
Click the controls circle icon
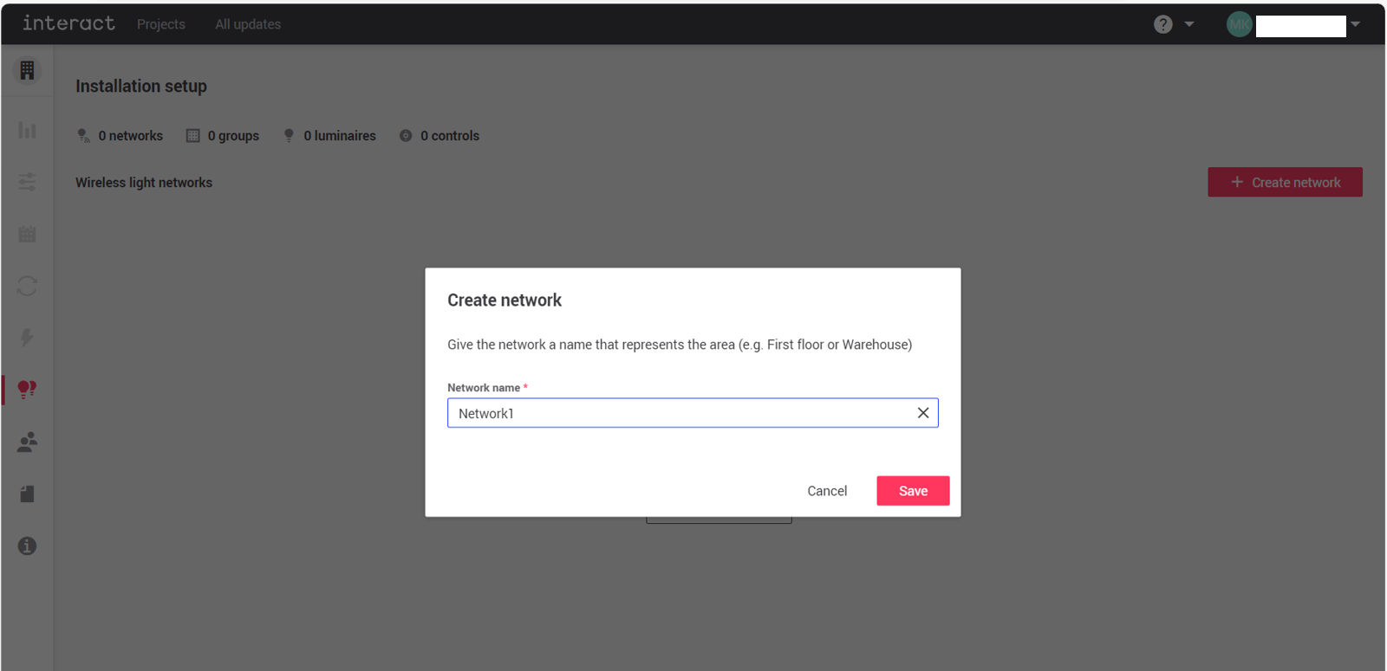tap(406, 136)
